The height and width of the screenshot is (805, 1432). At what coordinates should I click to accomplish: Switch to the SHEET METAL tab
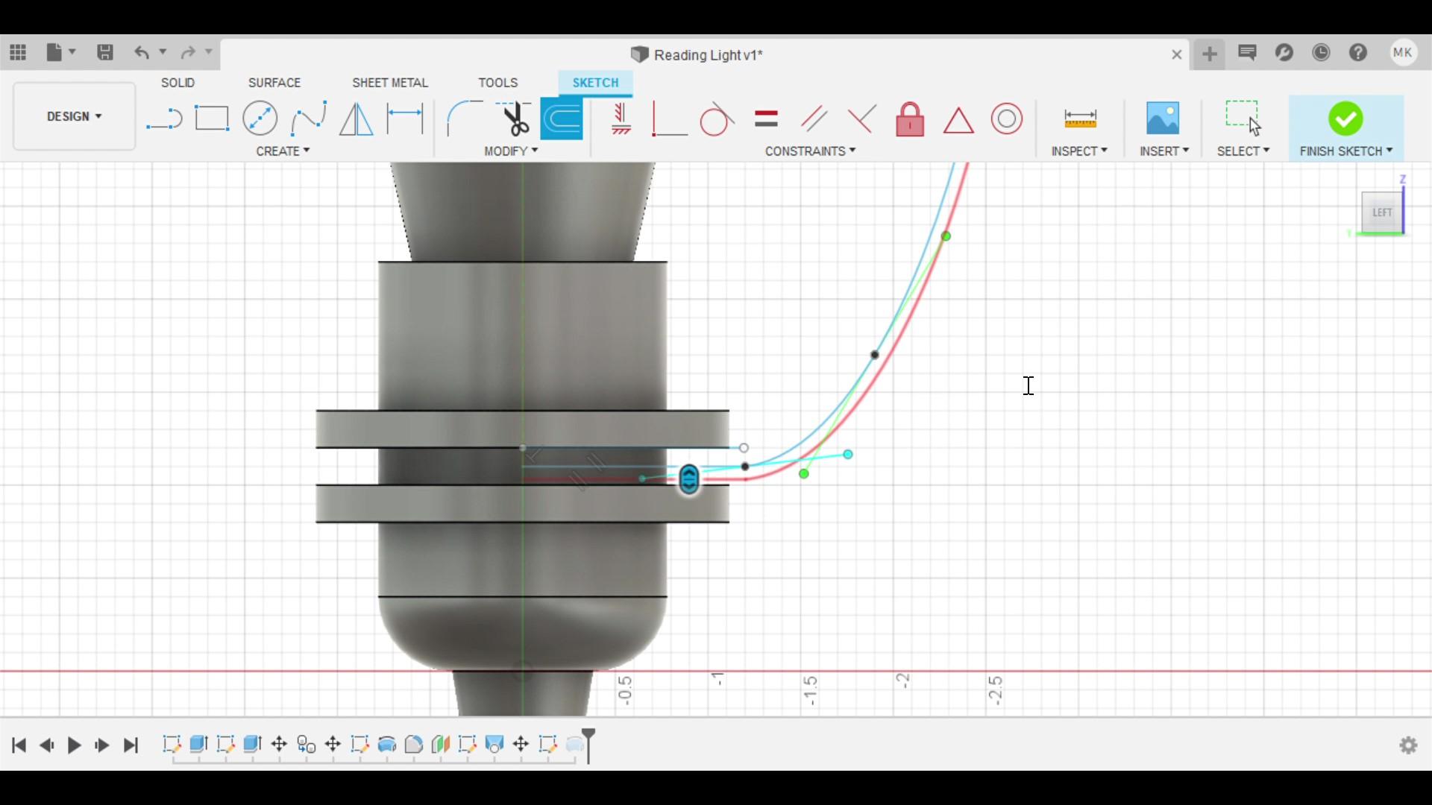(389, 83)
